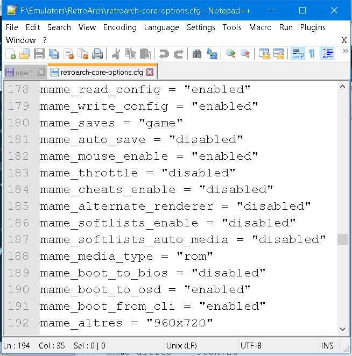The image size is (352, 356).
Task: Redo action with toolbar arrow
Action: (178, 54)
